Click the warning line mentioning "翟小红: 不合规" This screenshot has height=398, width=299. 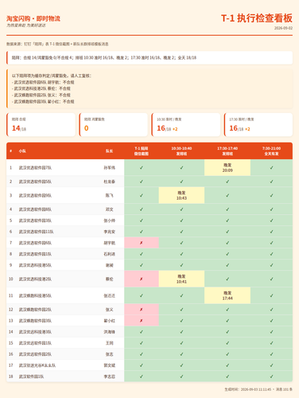[x=43, y=102]
